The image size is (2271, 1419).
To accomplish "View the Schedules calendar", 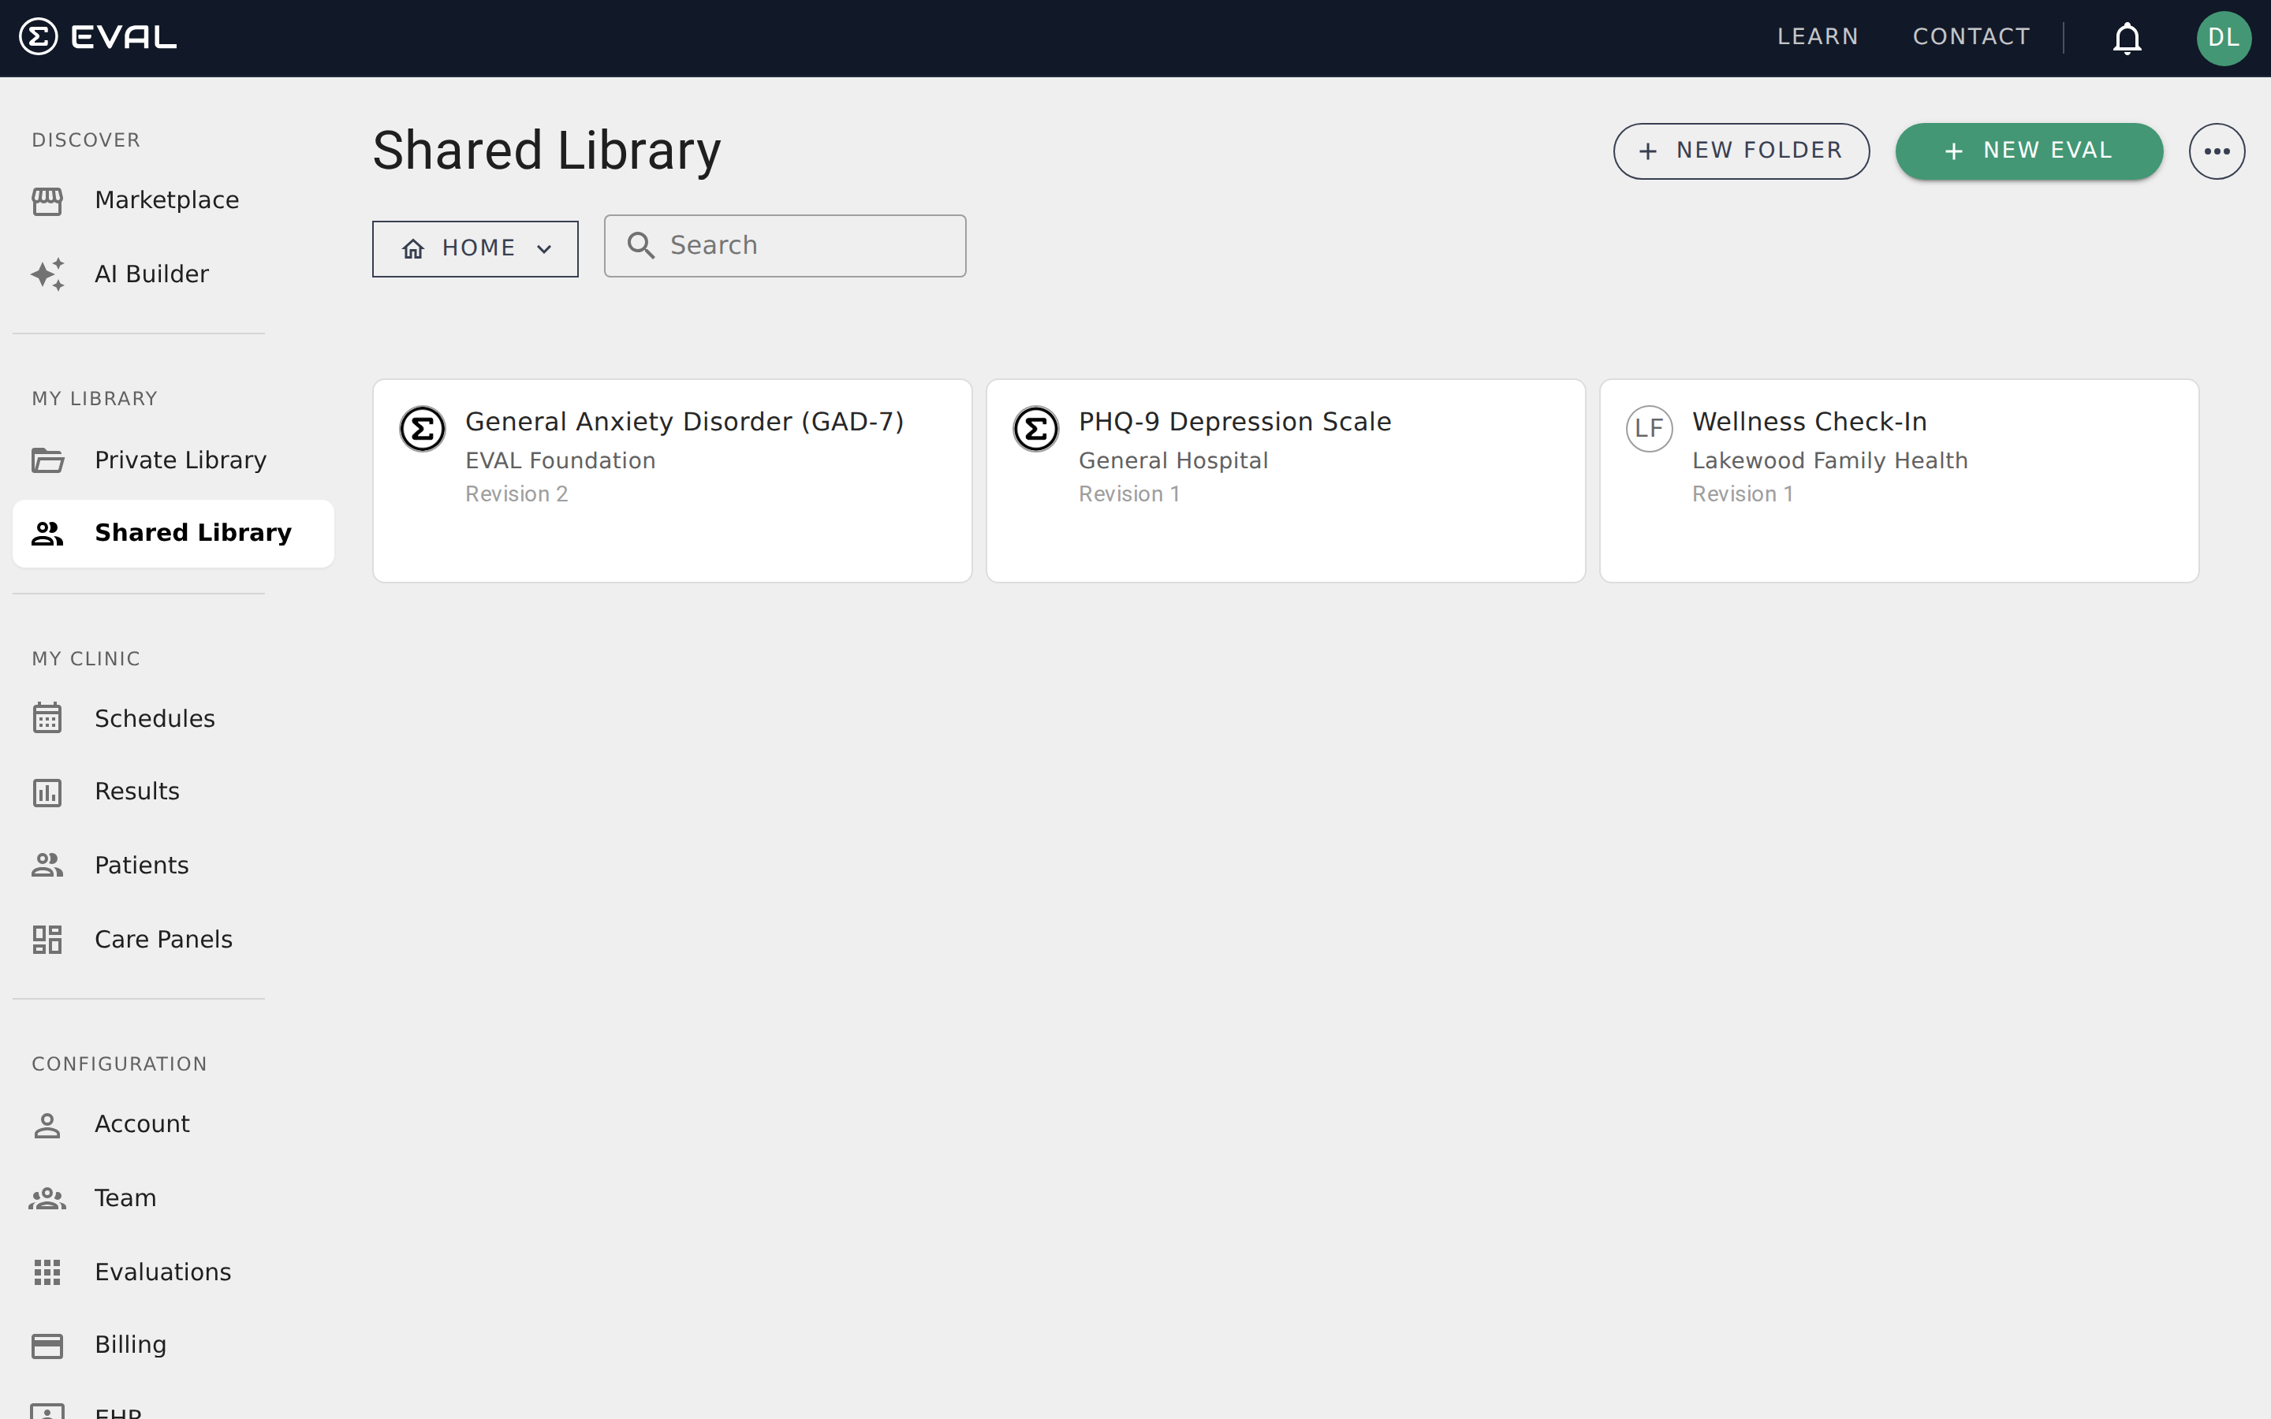I will pyautogui.click(x=154, y=718).
